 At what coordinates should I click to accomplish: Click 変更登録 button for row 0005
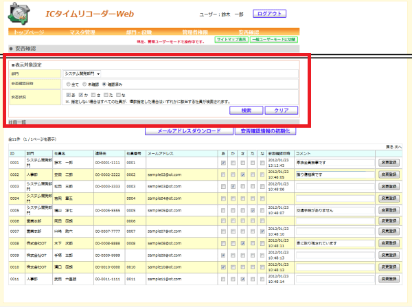[x=389, y=210]
